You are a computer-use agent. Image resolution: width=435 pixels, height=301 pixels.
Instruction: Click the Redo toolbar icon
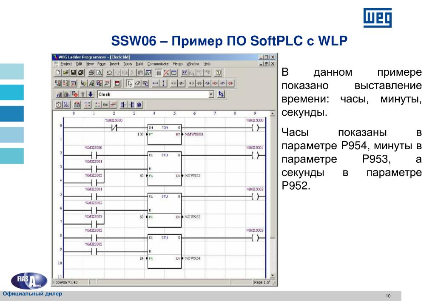tap(117, 72)
